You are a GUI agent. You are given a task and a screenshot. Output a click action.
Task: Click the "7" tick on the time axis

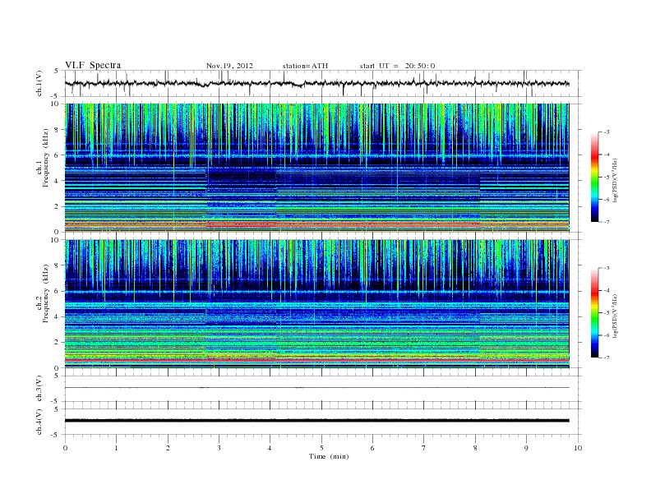click(423, 448)
